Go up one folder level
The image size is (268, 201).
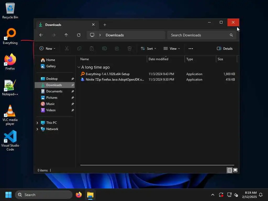point(66,35)
